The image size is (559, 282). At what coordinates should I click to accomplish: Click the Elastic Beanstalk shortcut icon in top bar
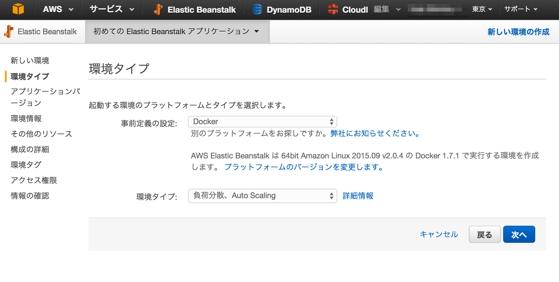tap(158, 9)
